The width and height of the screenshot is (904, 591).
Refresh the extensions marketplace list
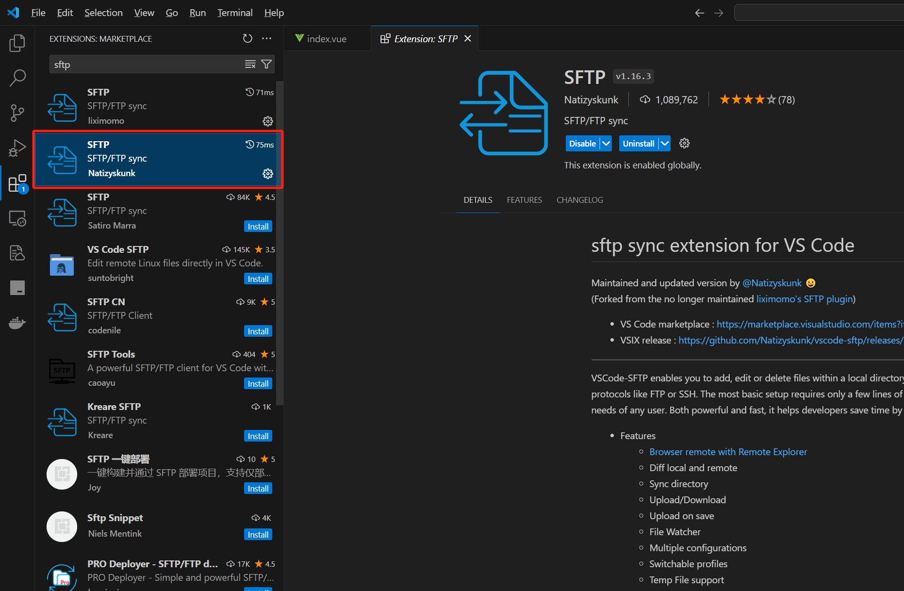(247, 38)
